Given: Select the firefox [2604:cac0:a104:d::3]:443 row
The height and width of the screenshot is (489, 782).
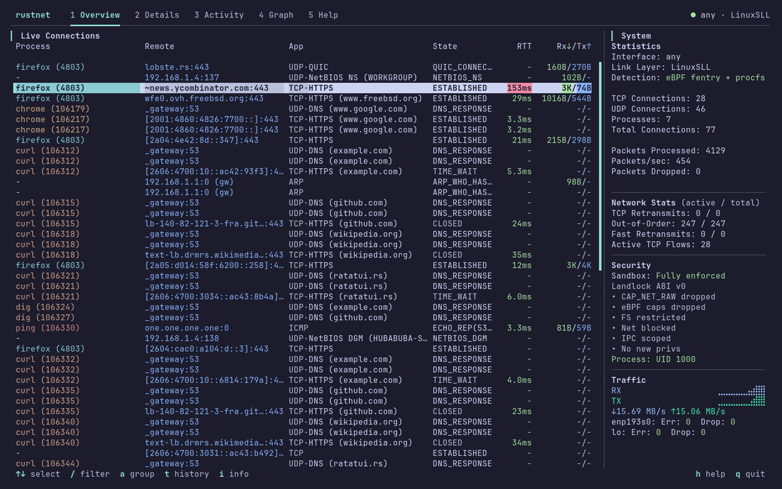Looking at the screenshot, I should 304,349.
